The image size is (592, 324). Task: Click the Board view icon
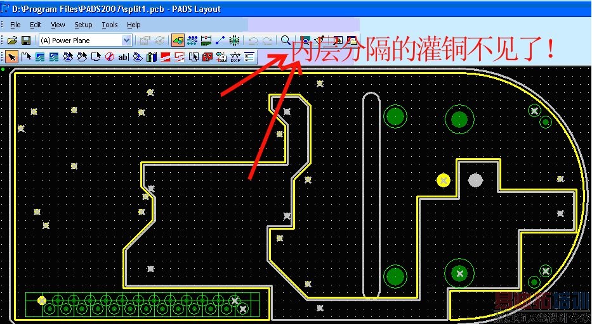tap(305, 40)
